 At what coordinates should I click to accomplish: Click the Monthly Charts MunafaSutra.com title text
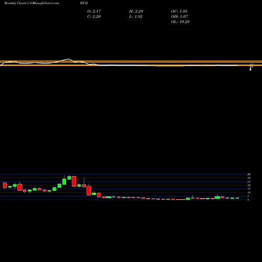[31, 3]
